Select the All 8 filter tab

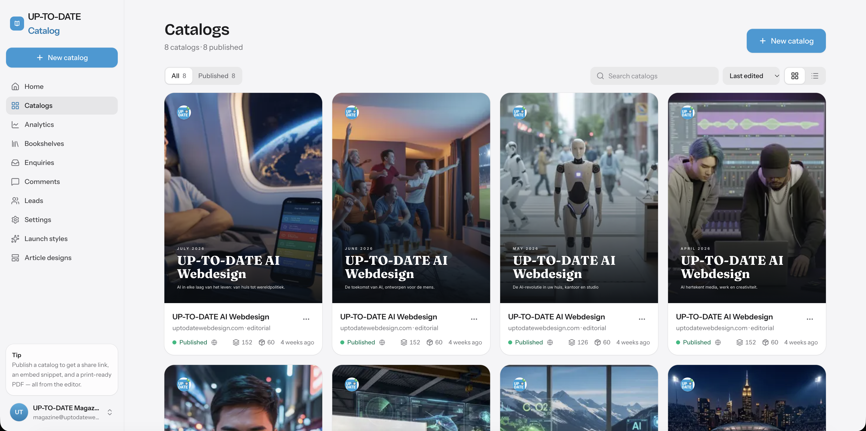178,76
